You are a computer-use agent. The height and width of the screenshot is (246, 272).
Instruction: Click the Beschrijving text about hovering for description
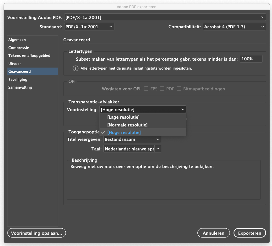(142, 167)
